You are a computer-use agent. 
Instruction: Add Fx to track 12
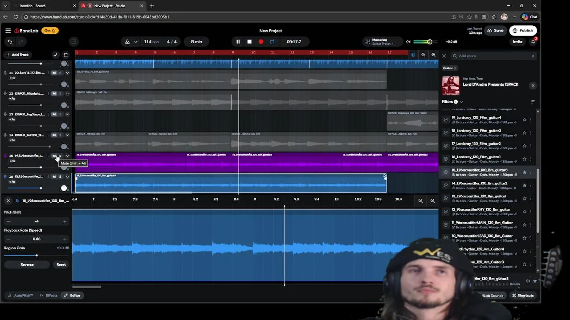pyautogui.click(x=12, y=99)
